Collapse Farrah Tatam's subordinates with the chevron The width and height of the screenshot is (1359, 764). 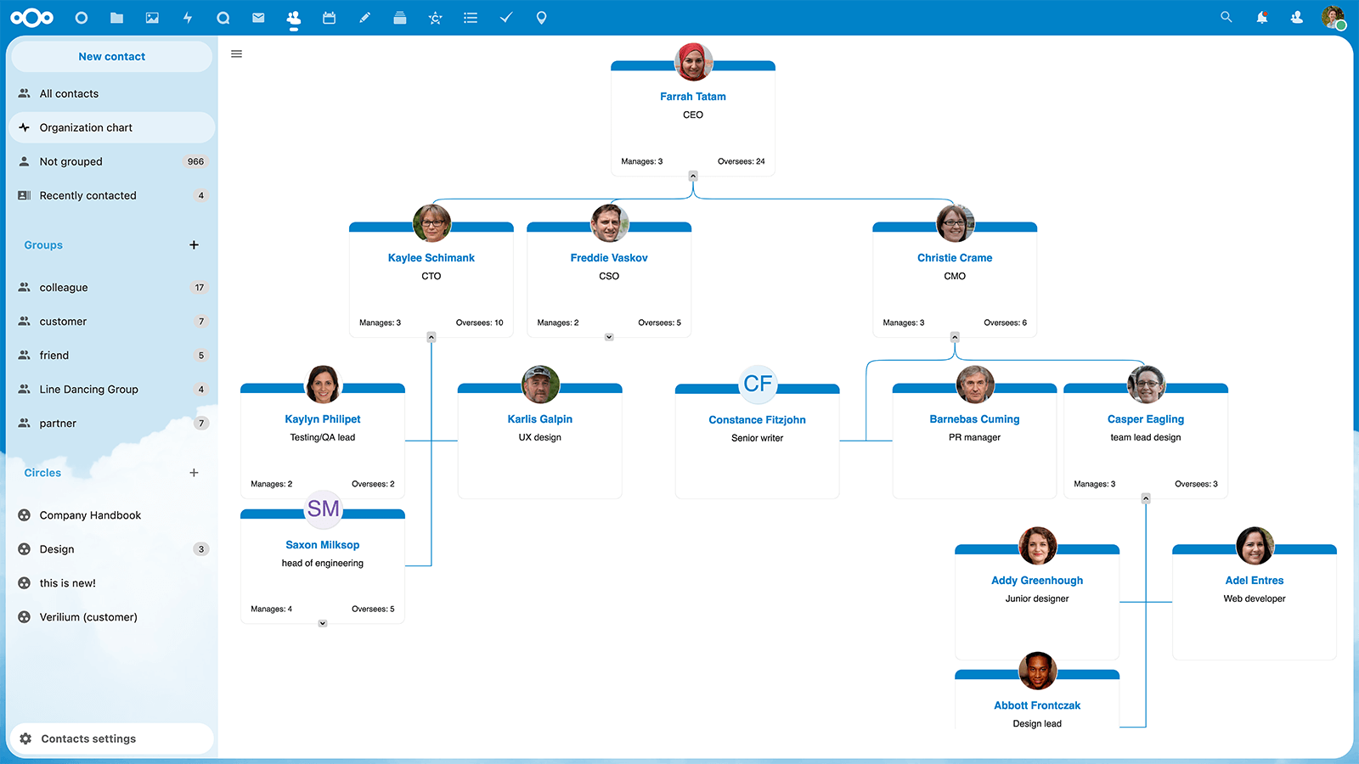tap(692, 175)
